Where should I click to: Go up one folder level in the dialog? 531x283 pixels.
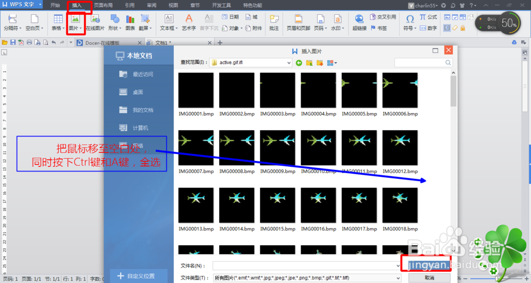309,63
